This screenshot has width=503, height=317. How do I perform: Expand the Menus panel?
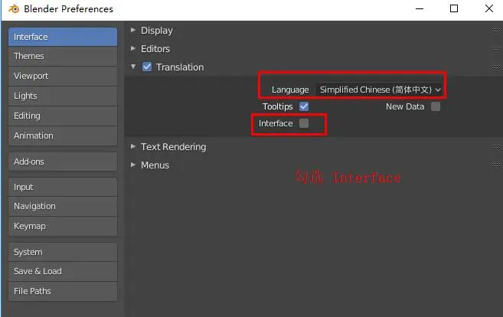tap(133, 165)
